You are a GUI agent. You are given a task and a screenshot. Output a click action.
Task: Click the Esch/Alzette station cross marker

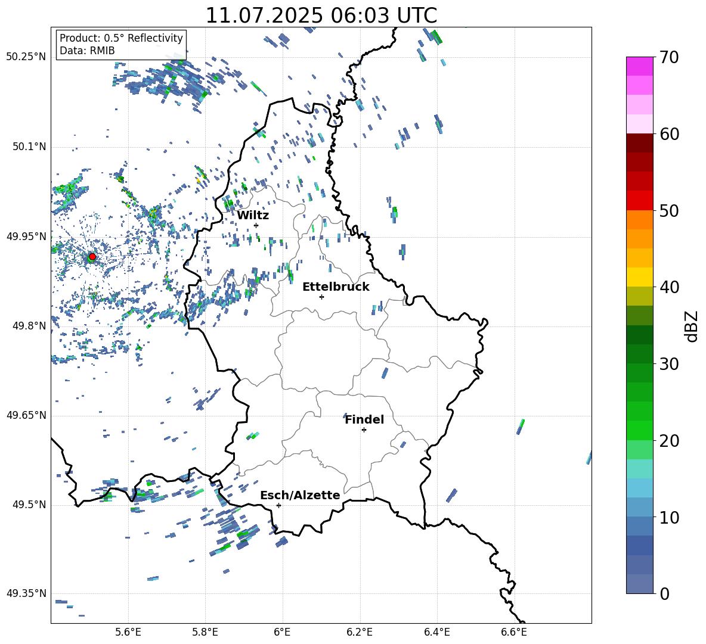pos(278,505)
